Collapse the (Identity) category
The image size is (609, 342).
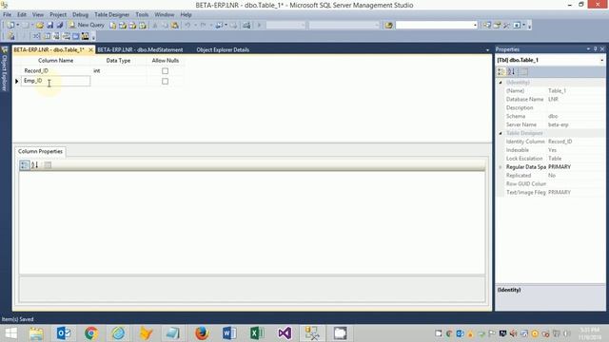(x=501, y=83)
